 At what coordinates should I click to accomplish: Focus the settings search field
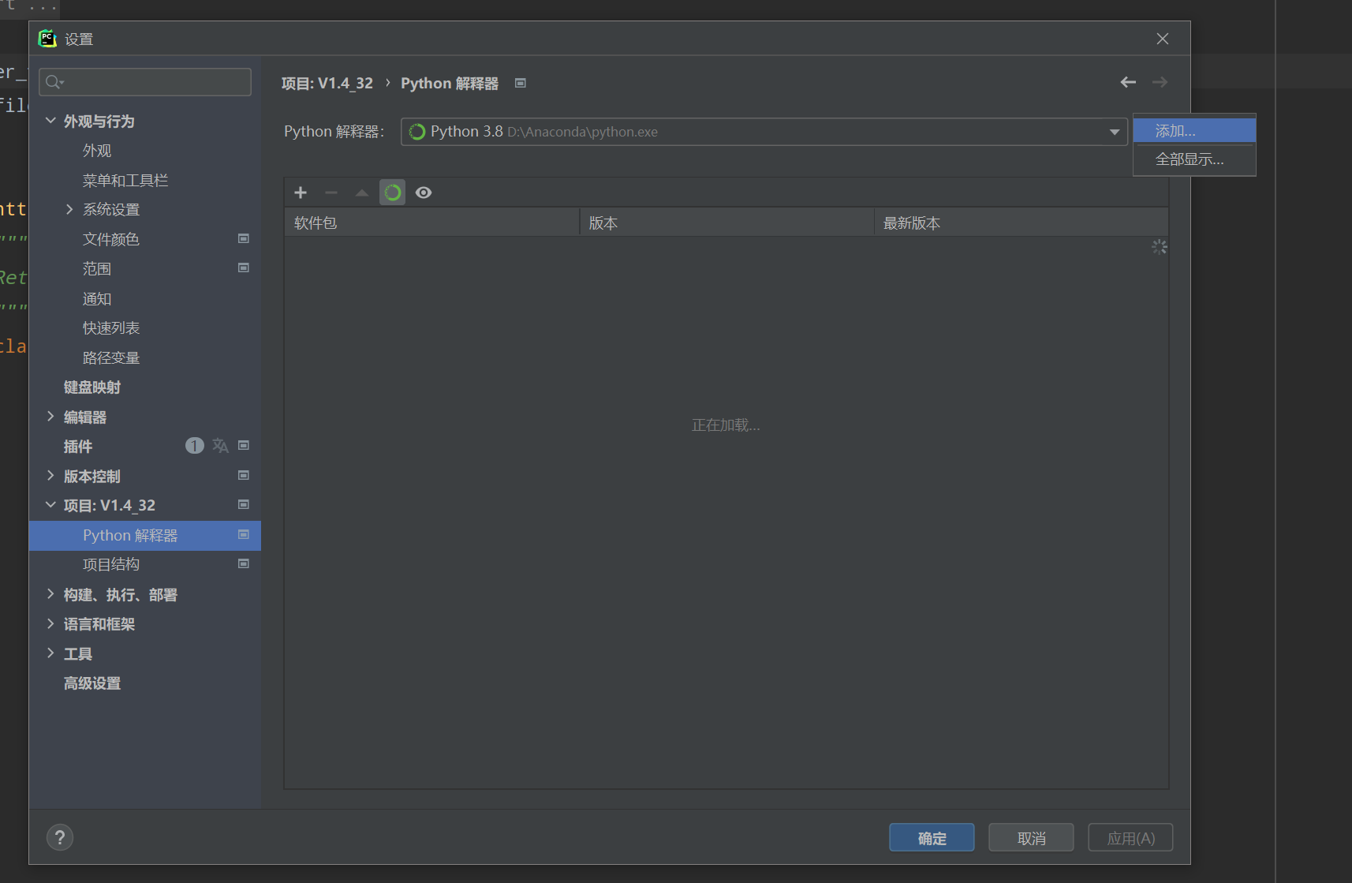(x=145, y=82)
